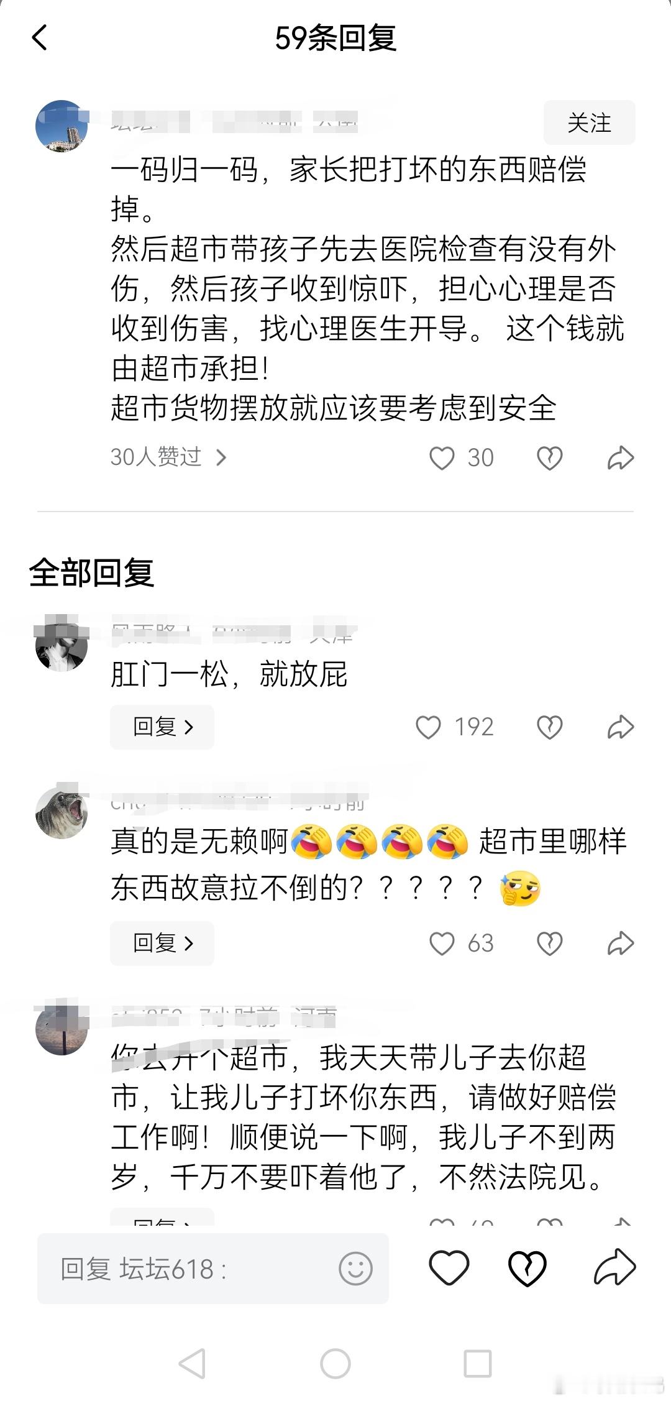The width and height of the screenshot is (671, 1401).
Task: Expand the 30人赞过 likers list
Action: (168, 457)
